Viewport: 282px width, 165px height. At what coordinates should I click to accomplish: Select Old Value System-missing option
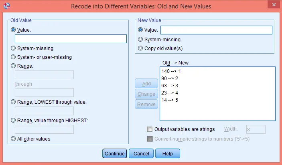pyautogui.click(x=14, y=48)
